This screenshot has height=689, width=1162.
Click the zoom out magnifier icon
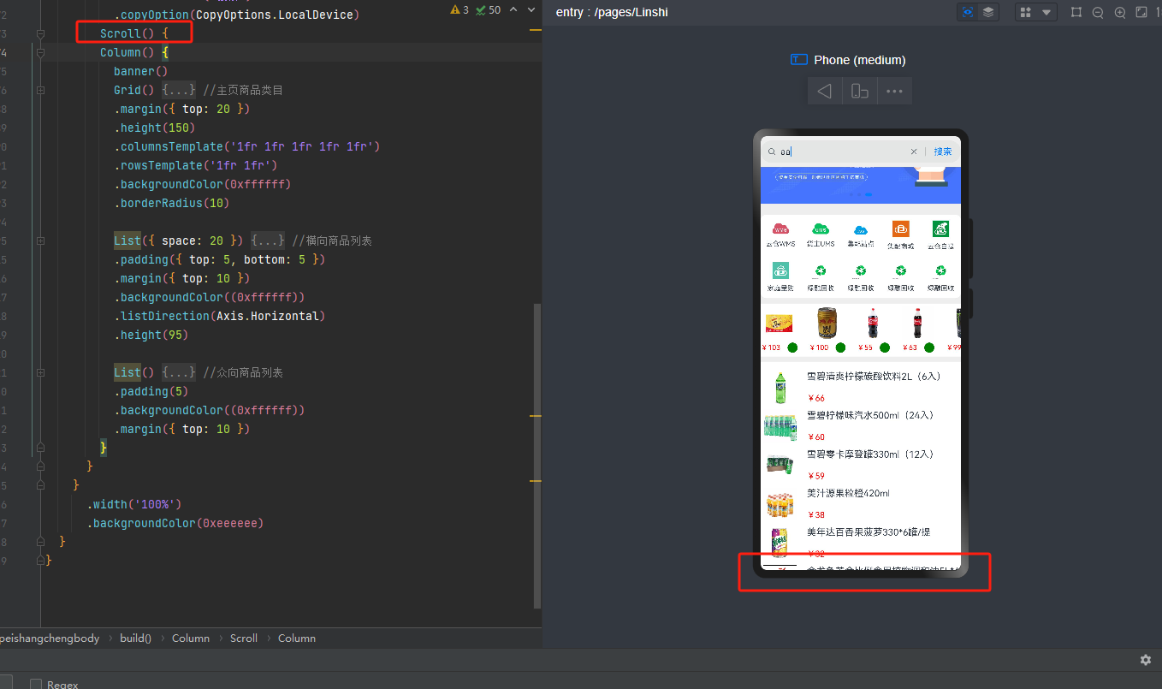tap(1098, 12)
